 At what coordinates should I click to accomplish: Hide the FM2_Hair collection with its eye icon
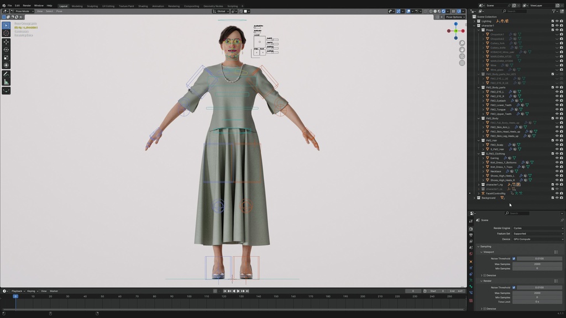[x=557, y=140]
